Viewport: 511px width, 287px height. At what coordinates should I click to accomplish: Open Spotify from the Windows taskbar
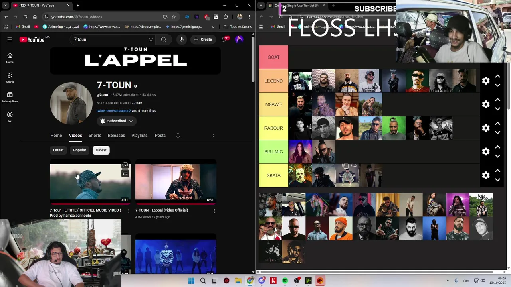pos(285,281)
